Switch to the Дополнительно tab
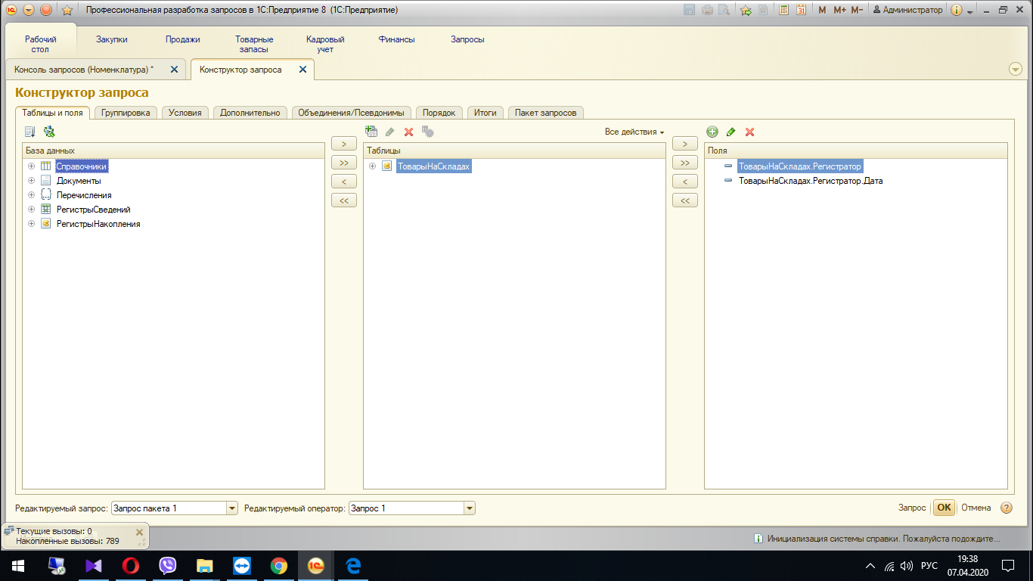Screen dimensions: 1033x581 click(250, 113)
